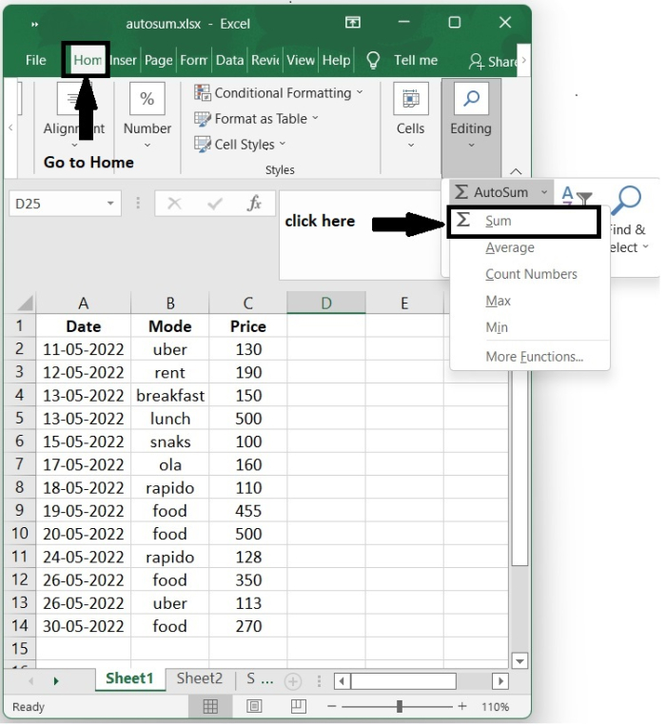Choose More Functions... in the menu
This screenshot has width=666, height=726.
(x=534, y=357)
